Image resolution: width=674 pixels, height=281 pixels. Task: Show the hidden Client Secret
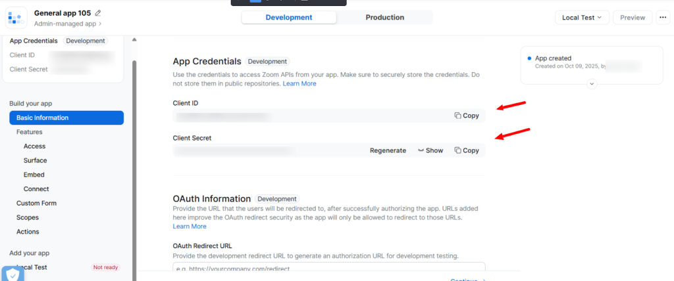click(x=430, y=150)
